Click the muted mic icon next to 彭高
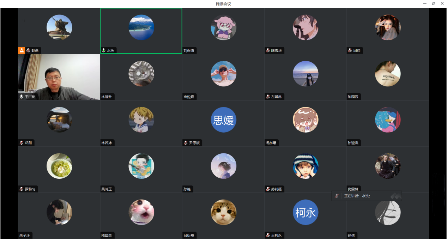This screenshot has width=447, height=239. tap(28, 51)
